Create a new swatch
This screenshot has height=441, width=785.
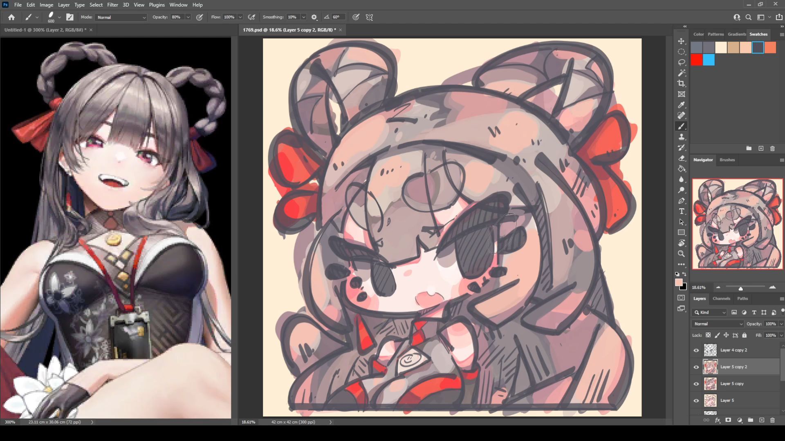(x=761, y=148)
